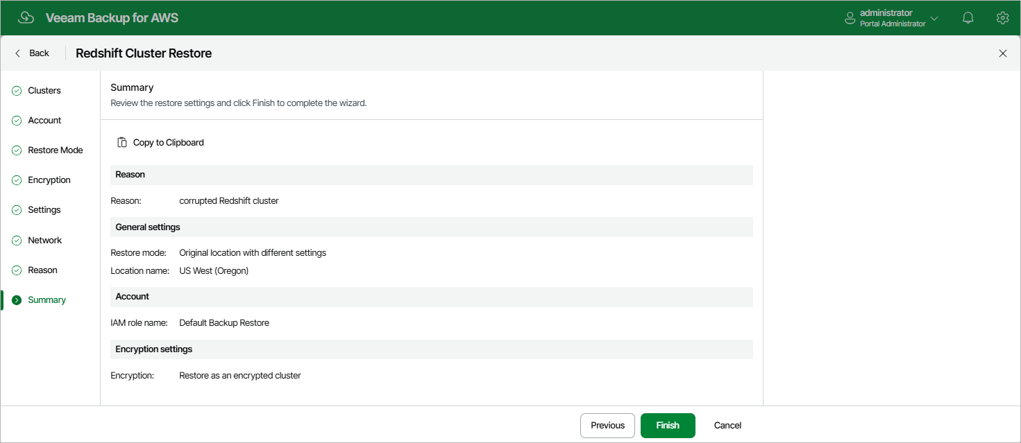Screen dimensions: 1021x443
Task: Click Finish to complete the wizard
Action: 668,426
